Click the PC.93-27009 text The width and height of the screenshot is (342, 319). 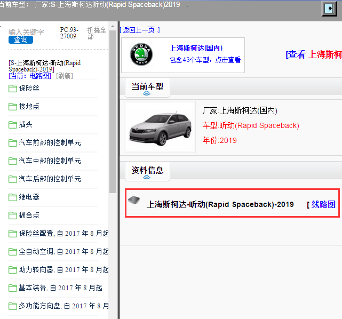tap(69, 33)
